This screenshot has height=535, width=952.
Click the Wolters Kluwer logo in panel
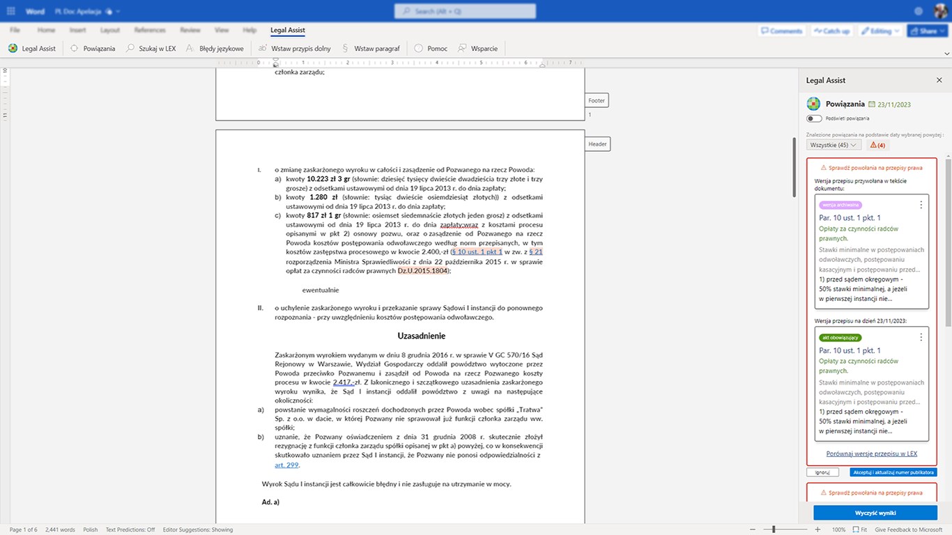point(813,104)
